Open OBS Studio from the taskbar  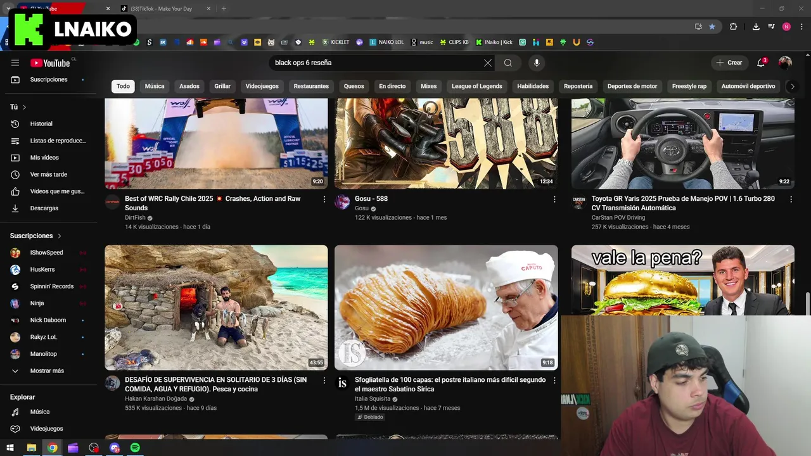(94, 448)
